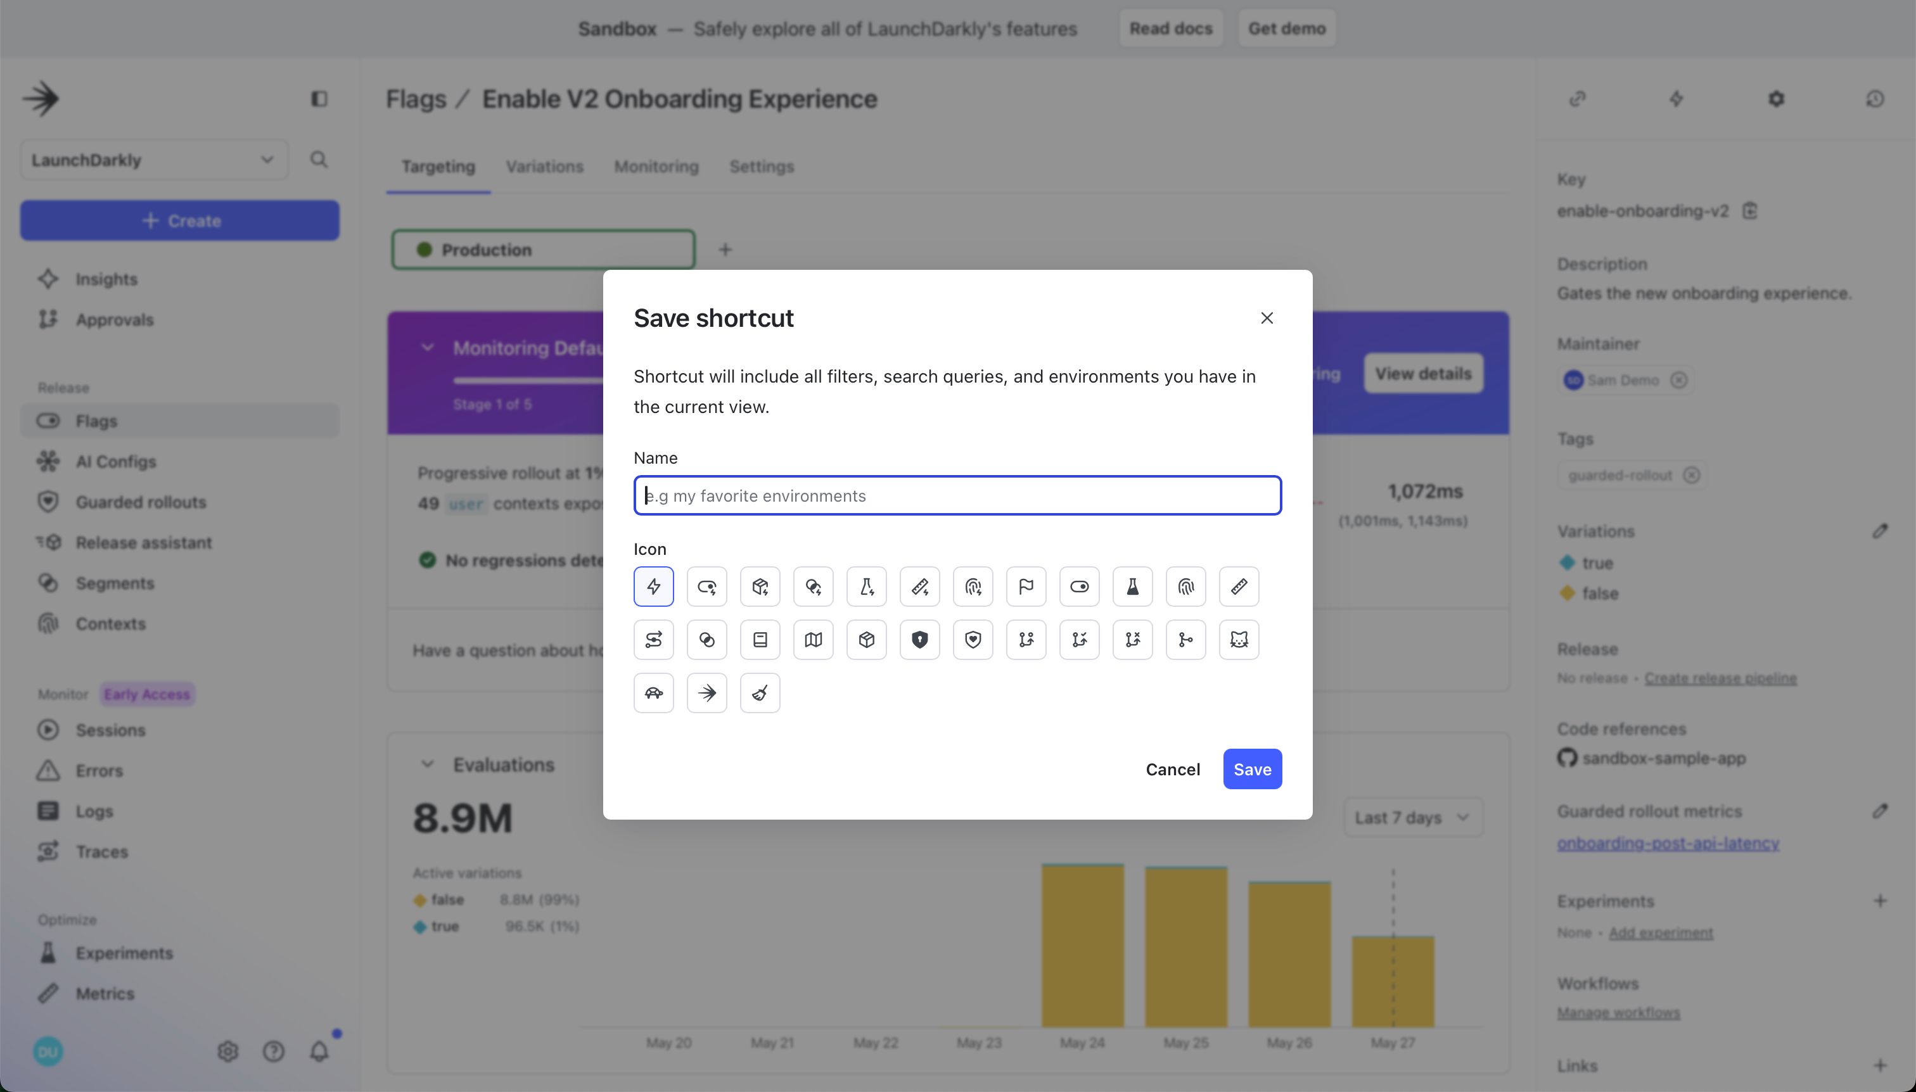Edit Variations using pencil icon
Screen dimensions: 1916x1092
coord(1880,531)
